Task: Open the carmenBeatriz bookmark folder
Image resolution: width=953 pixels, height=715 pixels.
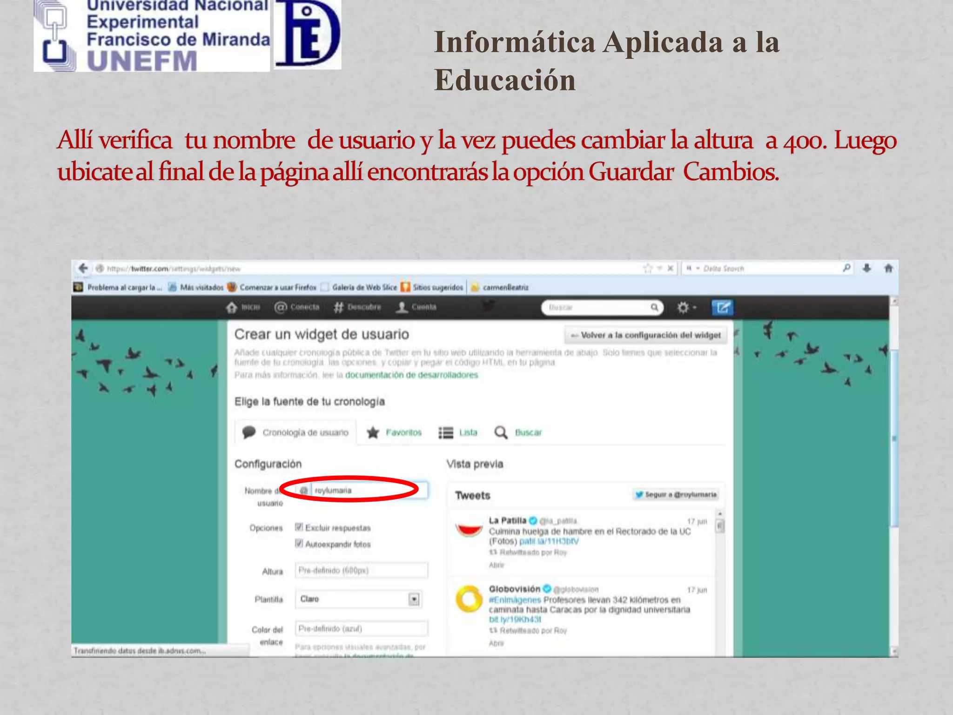Action: click(x=500, y=287)
